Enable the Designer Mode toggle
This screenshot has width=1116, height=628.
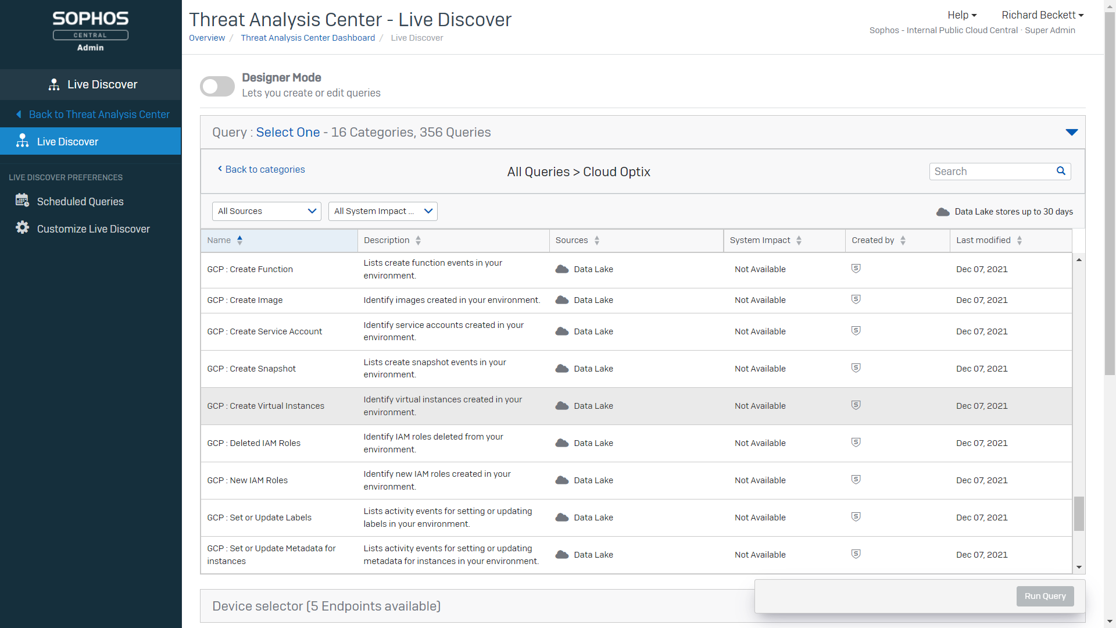click(217, 86)
